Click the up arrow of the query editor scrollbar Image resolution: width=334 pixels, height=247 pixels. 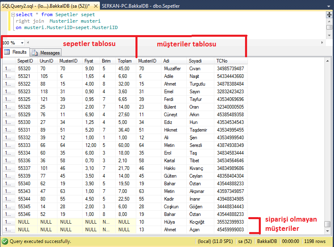[x=329, y=22]
